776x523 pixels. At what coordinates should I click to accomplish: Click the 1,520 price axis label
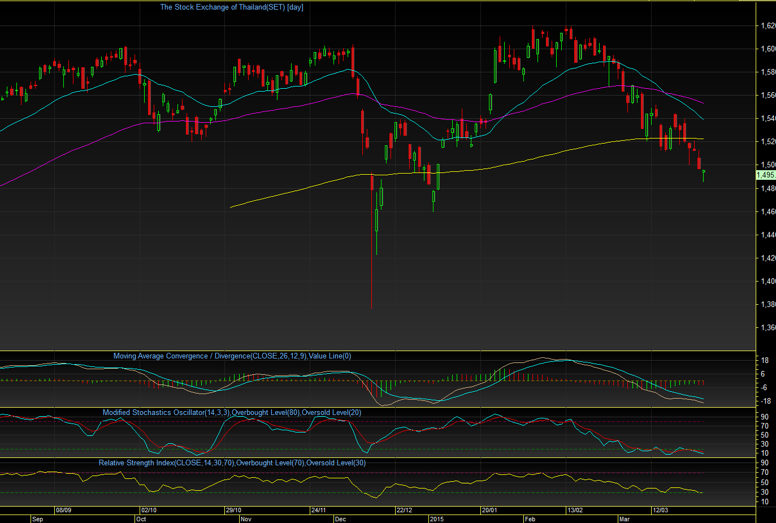(768, 141)
